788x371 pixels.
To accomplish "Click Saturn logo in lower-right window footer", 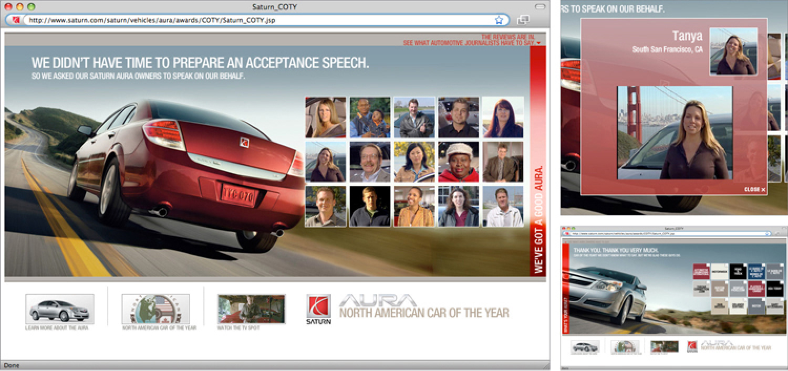I will point(692,346).
